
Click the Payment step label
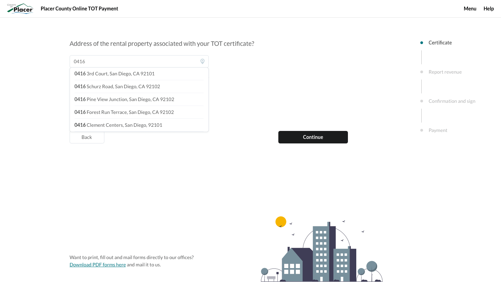point(438,130)
